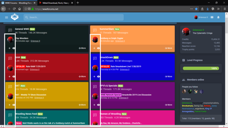Screen dimensions: 228x128
Task: Click the SummerSlam forum chat icon
Action: pos(95,30)
